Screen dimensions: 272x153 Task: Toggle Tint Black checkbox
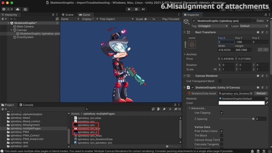(x=221, y=135)
